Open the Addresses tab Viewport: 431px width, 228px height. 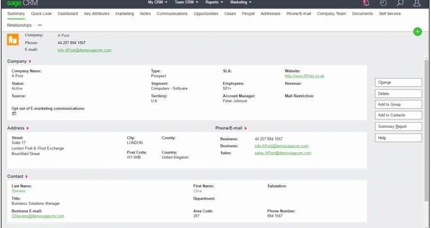click(271, 14)
